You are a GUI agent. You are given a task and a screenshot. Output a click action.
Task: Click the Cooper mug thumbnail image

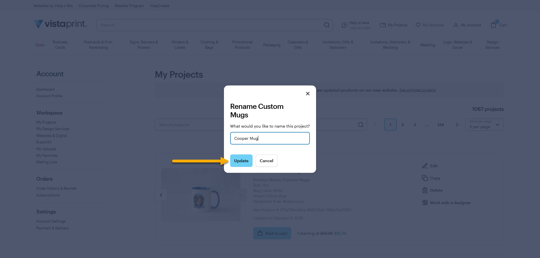[201, 195]
